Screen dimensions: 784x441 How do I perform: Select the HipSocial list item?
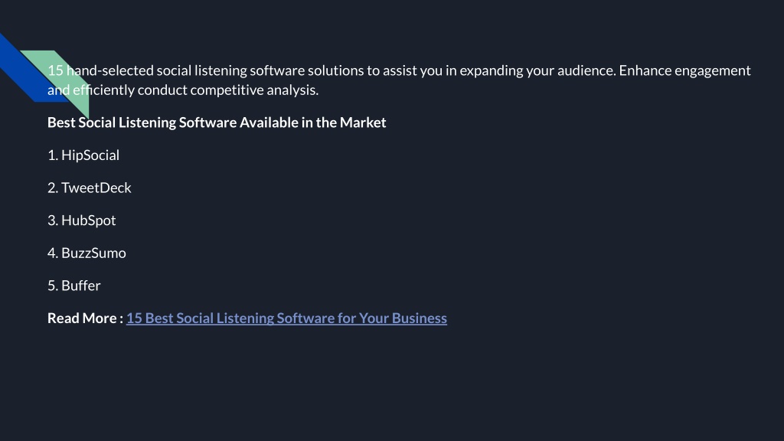[x=83, y=155]
